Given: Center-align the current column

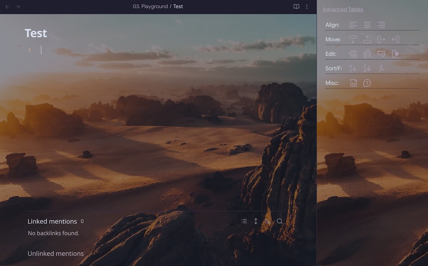Looking at the screenshot, I should pyautogui.click(x=367, y=25).
